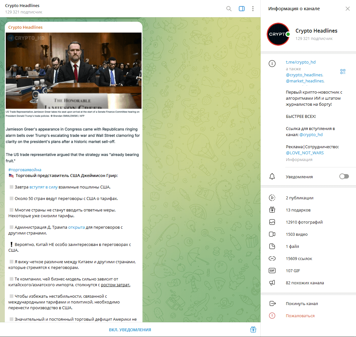Image resolution: width=356 pixels, height=337 pixels.
Task: Toggle the Уведомления notifications switch
Action: [x=344, y=176]
